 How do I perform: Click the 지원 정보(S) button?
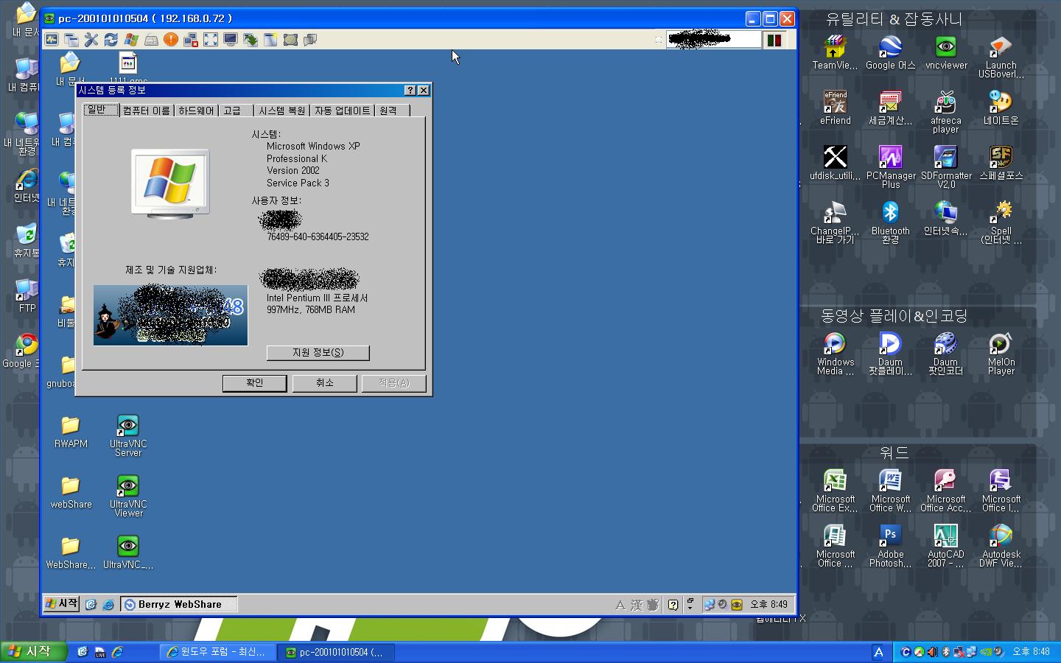[318, 353]
